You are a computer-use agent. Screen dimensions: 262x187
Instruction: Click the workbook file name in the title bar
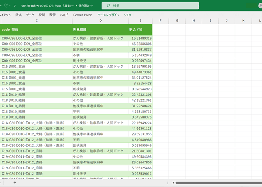(x=47, y=6)
